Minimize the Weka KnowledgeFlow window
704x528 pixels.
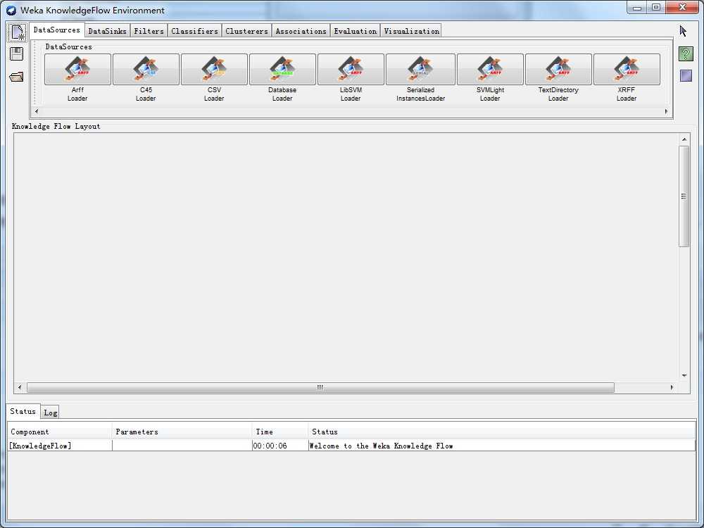click(x=637, y=8)
